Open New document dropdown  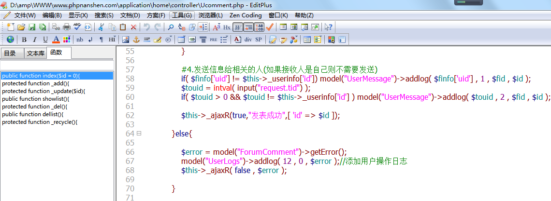[11, 27]
